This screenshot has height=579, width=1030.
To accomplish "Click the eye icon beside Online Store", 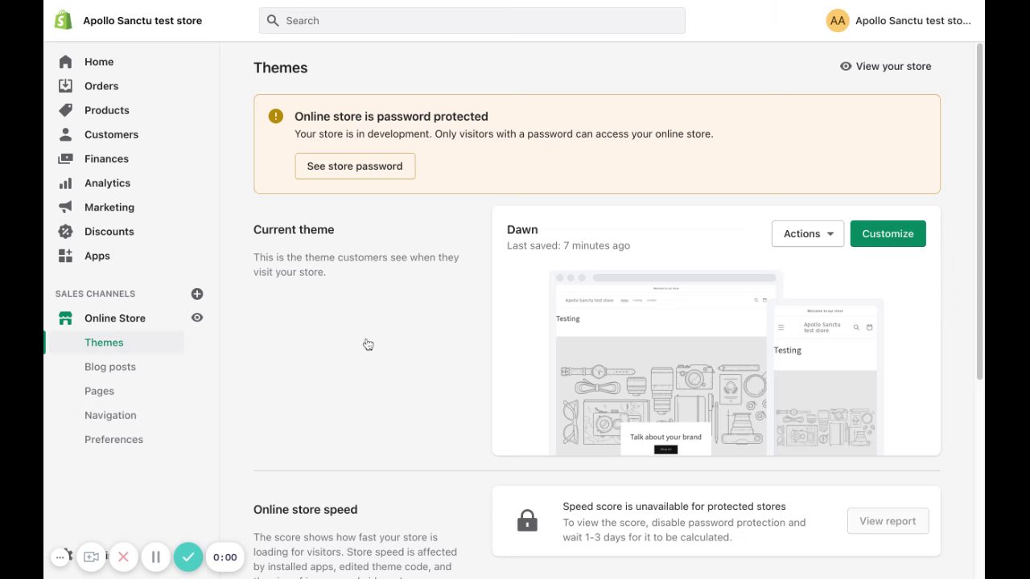I will click(x=197, y=318).
